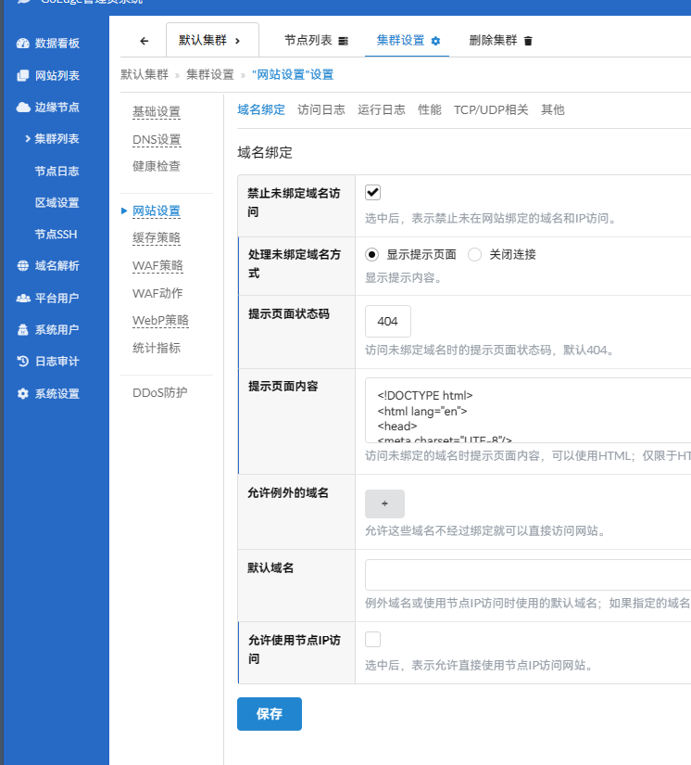The height and width of the screenshot is (765, 691).
Task: Click the 域名解析 globe icon
Action: [23, 266]
